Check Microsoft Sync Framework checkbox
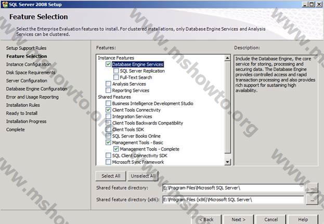Screen dimensions: 324x224 point(108,162)
